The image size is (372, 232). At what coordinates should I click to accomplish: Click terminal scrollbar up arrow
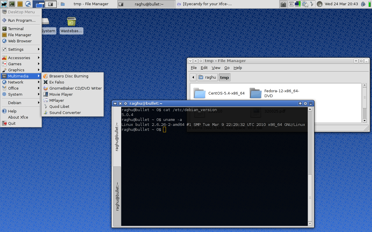tap(310, 109)
